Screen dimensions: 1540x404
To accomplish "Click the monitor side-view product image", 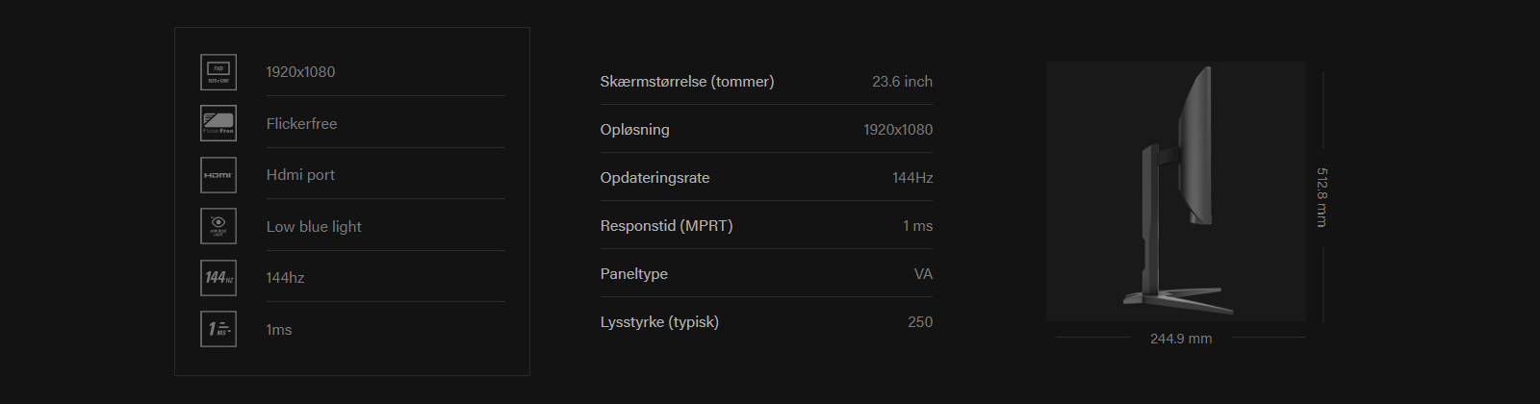I will tap(1176, 190).
